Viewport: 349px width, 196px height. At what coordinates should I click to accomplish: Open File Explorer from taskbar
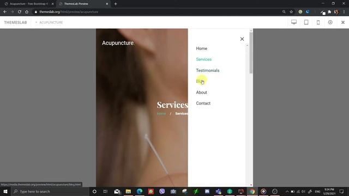click(x=128, y=191)
